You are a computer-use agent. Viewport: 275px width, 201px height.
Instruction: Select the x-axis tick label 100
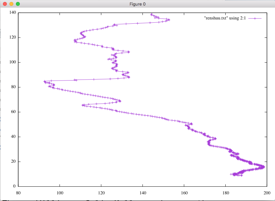click(60, 193)
